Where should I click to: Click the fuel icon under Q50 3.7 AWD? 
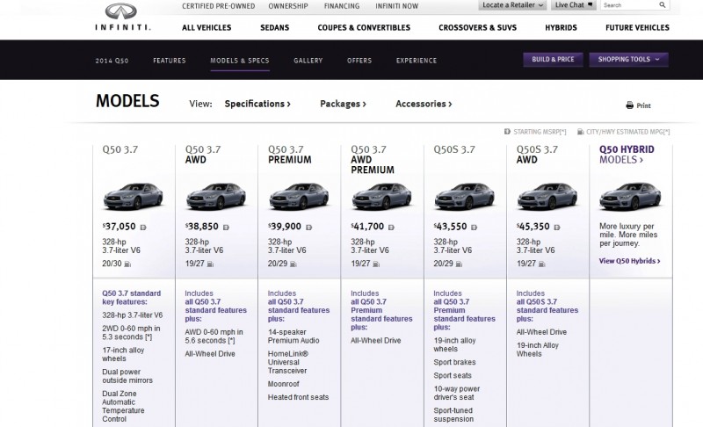point(210,264)
